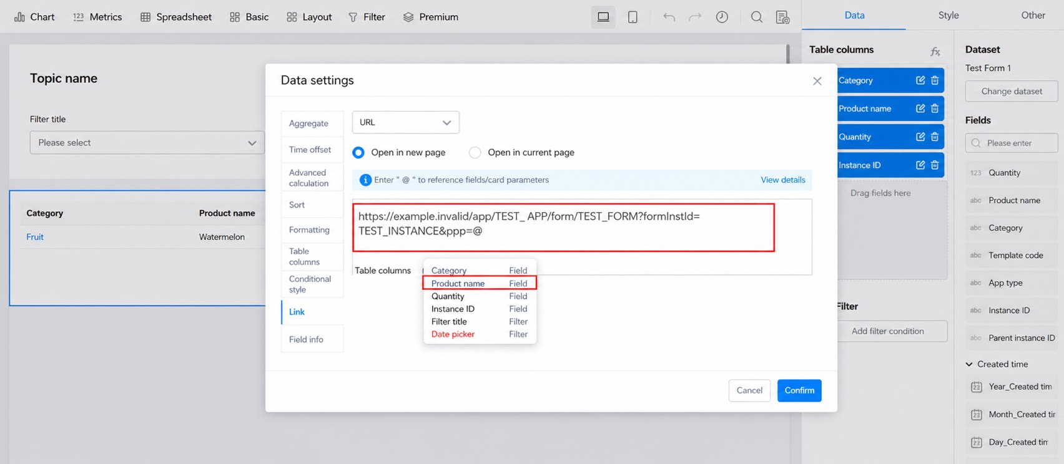Screen dimensions: 1064x464
Task: Edit the Category column icon
Action: (920, 80)
